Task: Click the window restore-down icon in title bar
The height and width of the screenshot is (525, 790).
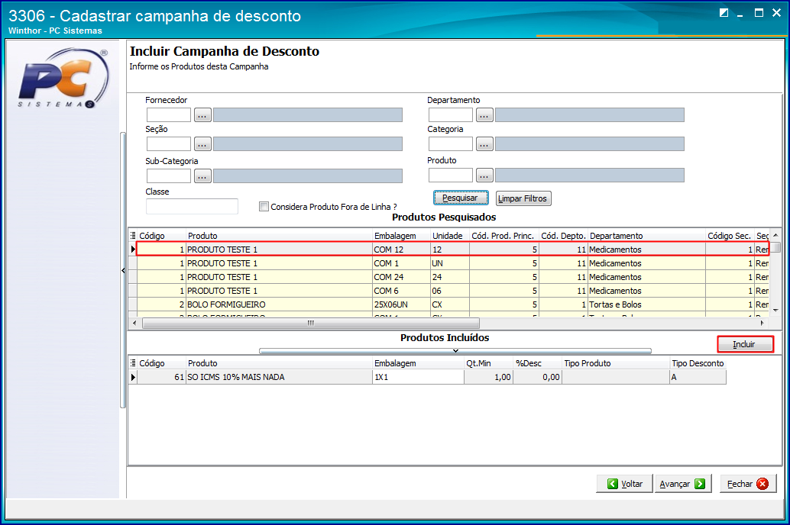Action: tap(724, 13)
